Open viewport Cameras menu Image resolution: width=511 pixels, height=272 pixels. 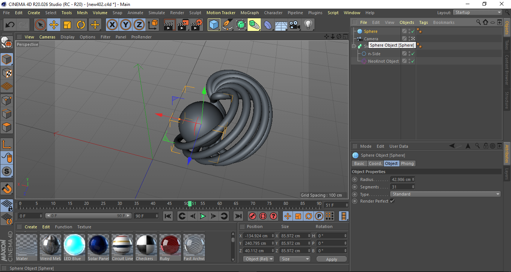(x=47, y=37)
